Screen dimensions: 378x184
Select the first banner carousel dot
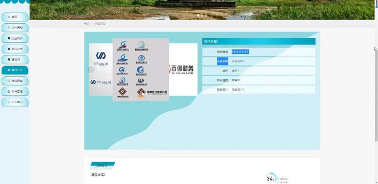pos(198,16)
